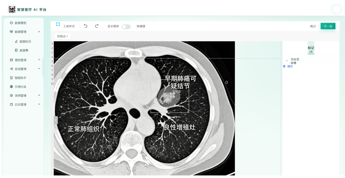Click the 开源社区 globe icon
This screenshot has height=178, width=345.
pyautogui.click(x=11, y=87)
